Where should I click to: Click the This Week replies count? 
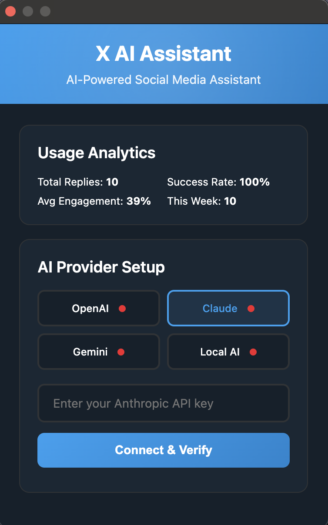point(201,201)
